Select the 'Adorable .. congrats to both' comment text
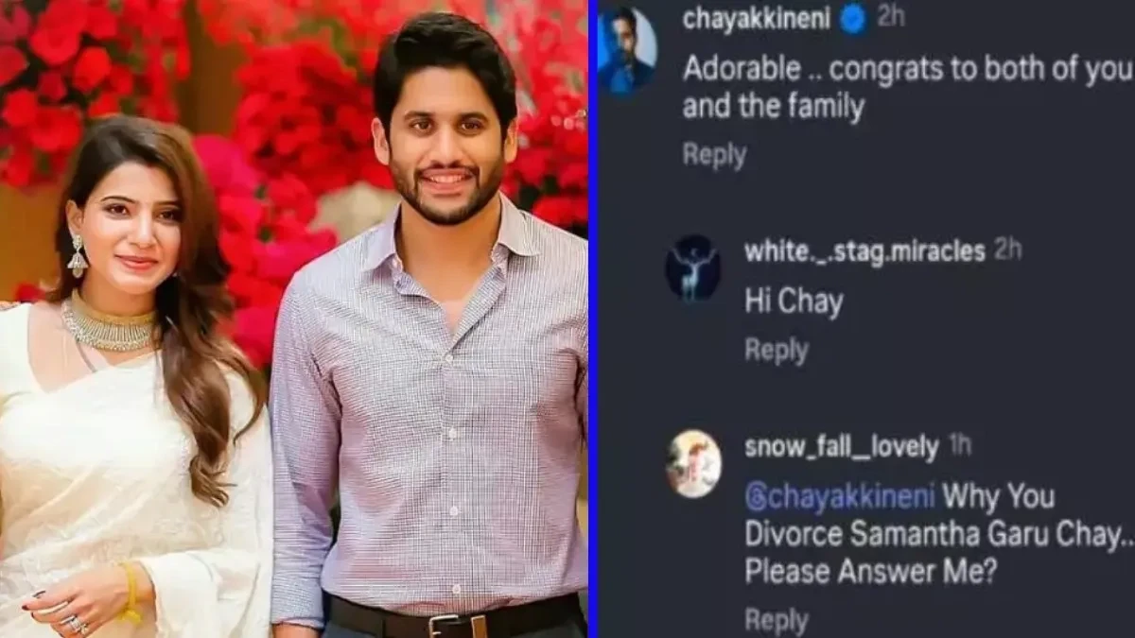Screen dimensions: 1135x638 tap(907, 88)
